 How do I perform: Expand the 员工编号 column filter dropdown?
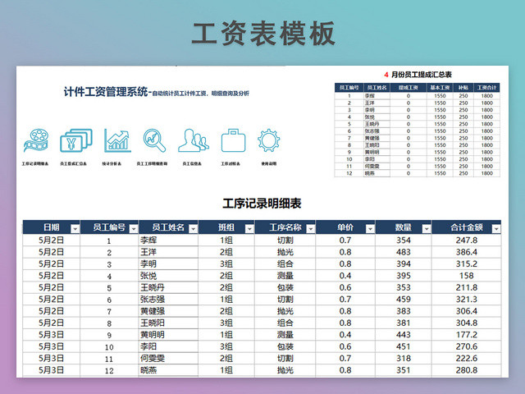click(x=132, y=229)
